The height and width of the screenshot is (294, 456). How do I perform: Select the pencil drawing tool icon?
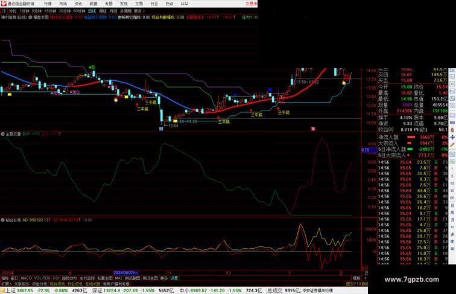coord(452,144)
